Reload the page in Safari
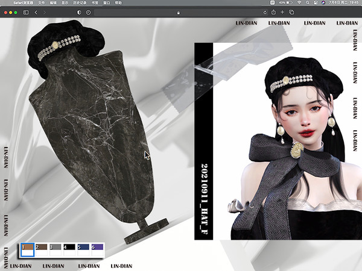 (x=265, y=12)
